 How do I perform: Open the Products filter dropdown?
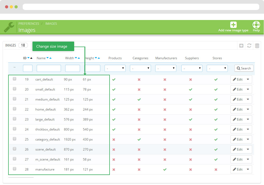click(x=115, y=68)
